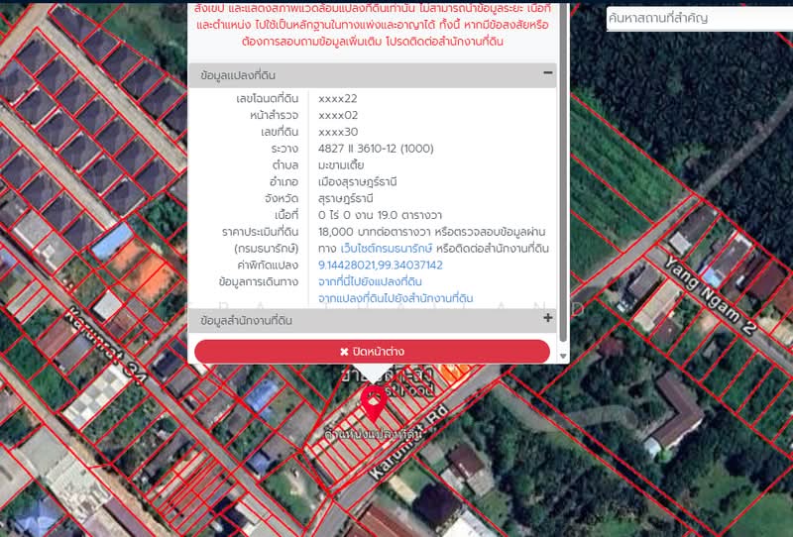Viewport: 793px width, 537px height.
Task: Click the ค้นหาสถานที่สำคัญ search field
Action: (700, 19)
